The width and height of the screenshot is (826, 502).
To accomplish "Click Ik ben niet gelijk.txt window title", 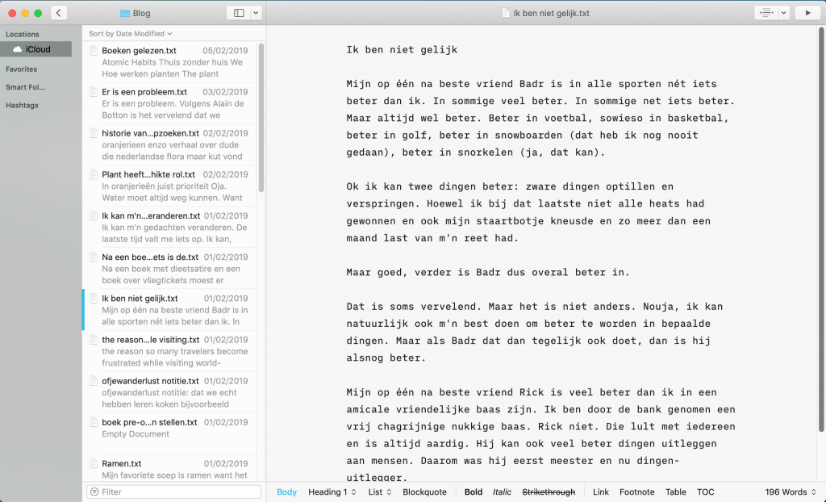I will [552, 13].
